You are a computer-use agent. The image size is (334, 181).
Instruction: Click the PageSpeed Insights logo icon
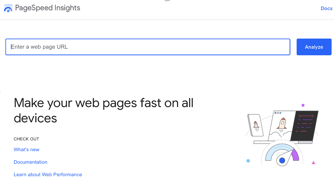[8, 8]
